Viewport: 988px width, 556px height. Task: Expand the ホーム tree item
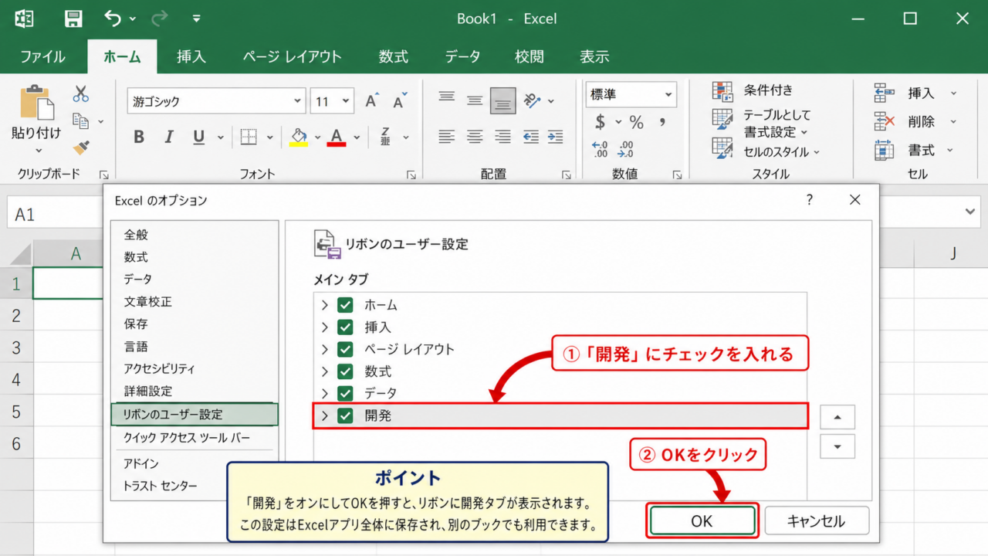pyautogui.click(x=325, y=305)
